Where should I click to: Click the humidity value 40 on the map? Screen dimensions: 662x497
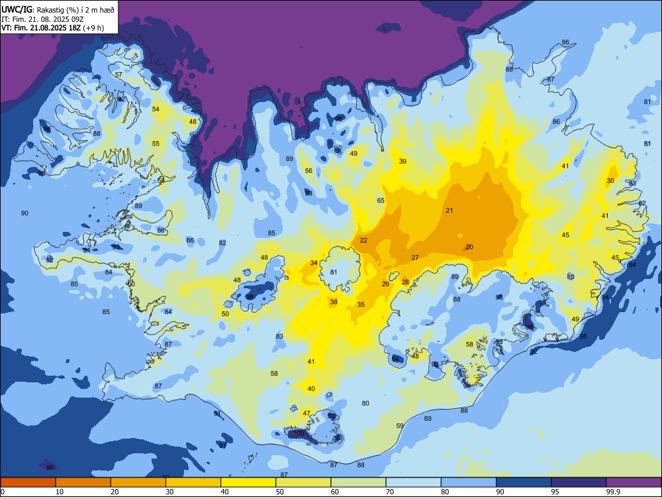[311, 388]
